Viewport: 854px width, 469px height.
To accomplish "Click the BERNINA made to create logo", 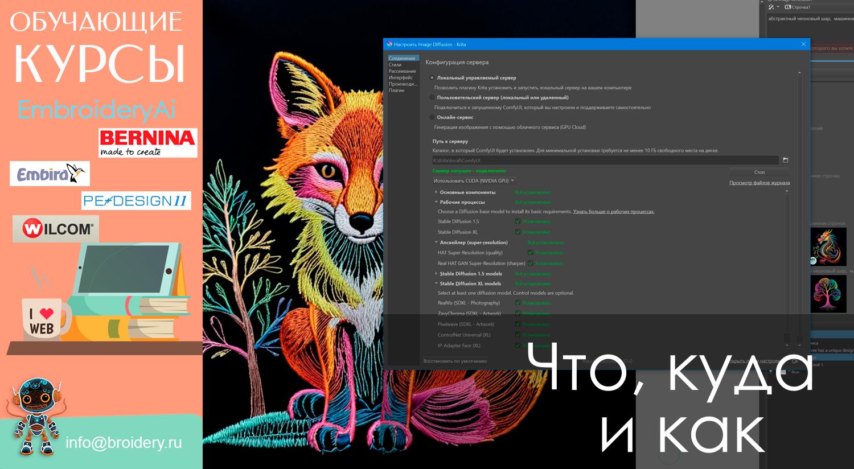I will [x=148, y=143].
